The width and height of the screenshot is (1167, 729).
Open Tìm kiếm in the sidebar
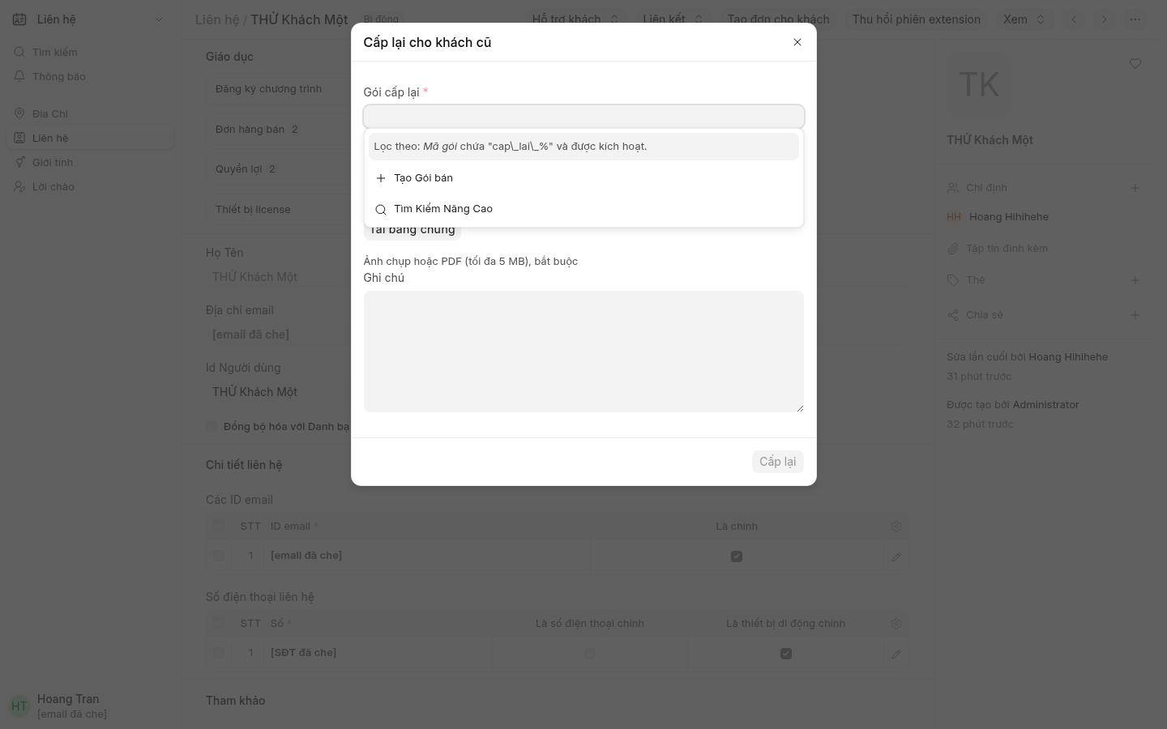[90, 52]
